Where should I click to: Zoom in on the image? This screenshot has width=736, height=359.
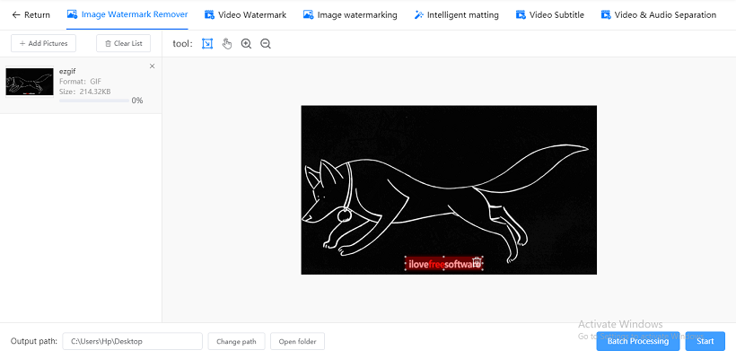point(247,44)
